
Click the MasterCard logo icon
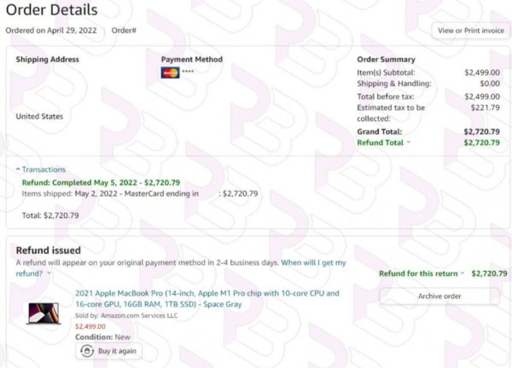[x=170, y=72]
